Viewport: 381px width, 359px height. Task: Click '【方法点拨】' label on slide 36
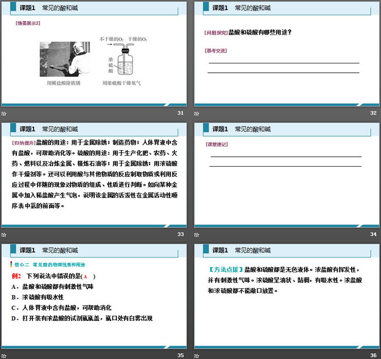click(226, 270)
